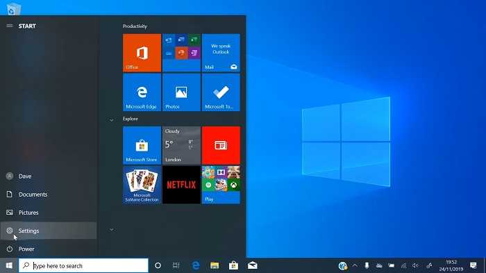Viewport: 486px width, 273px height.
Task: Open the Photos tile
Action: coord(181,92)
